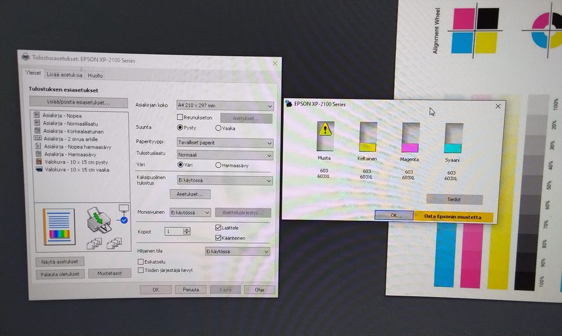Image resolution: width=562 pixels, height=336 pixels.
Task: Select the Pysty orientation radio button
Action: pyautogui.click(x=180, y=127)
